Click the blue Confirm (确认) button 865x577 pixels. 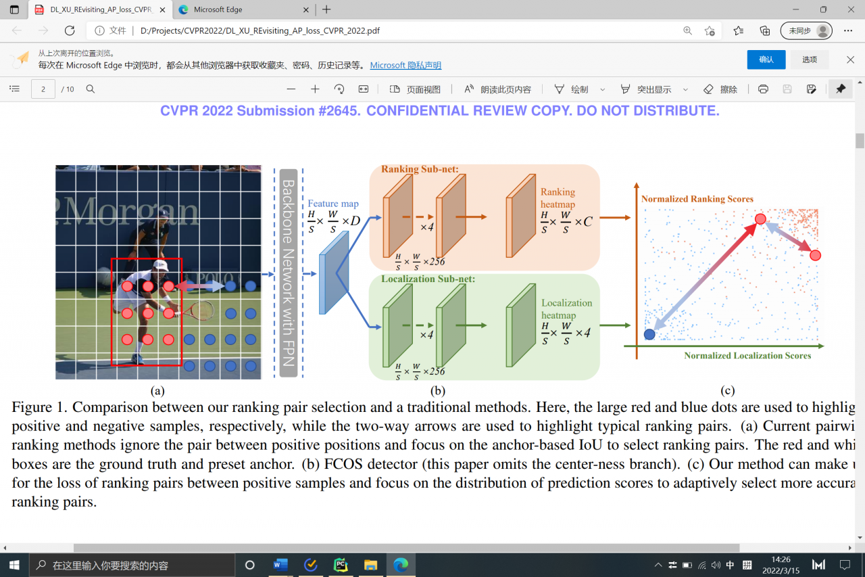(766, 60)
